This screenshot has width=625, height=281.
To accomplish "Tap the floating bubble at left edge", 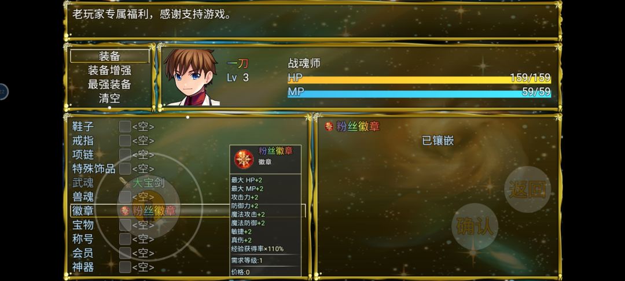I will click(2, 91).
